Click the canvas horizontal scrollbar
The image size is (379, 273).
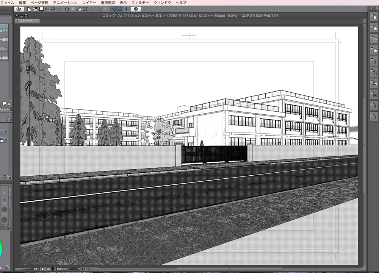tap(229, 269)
